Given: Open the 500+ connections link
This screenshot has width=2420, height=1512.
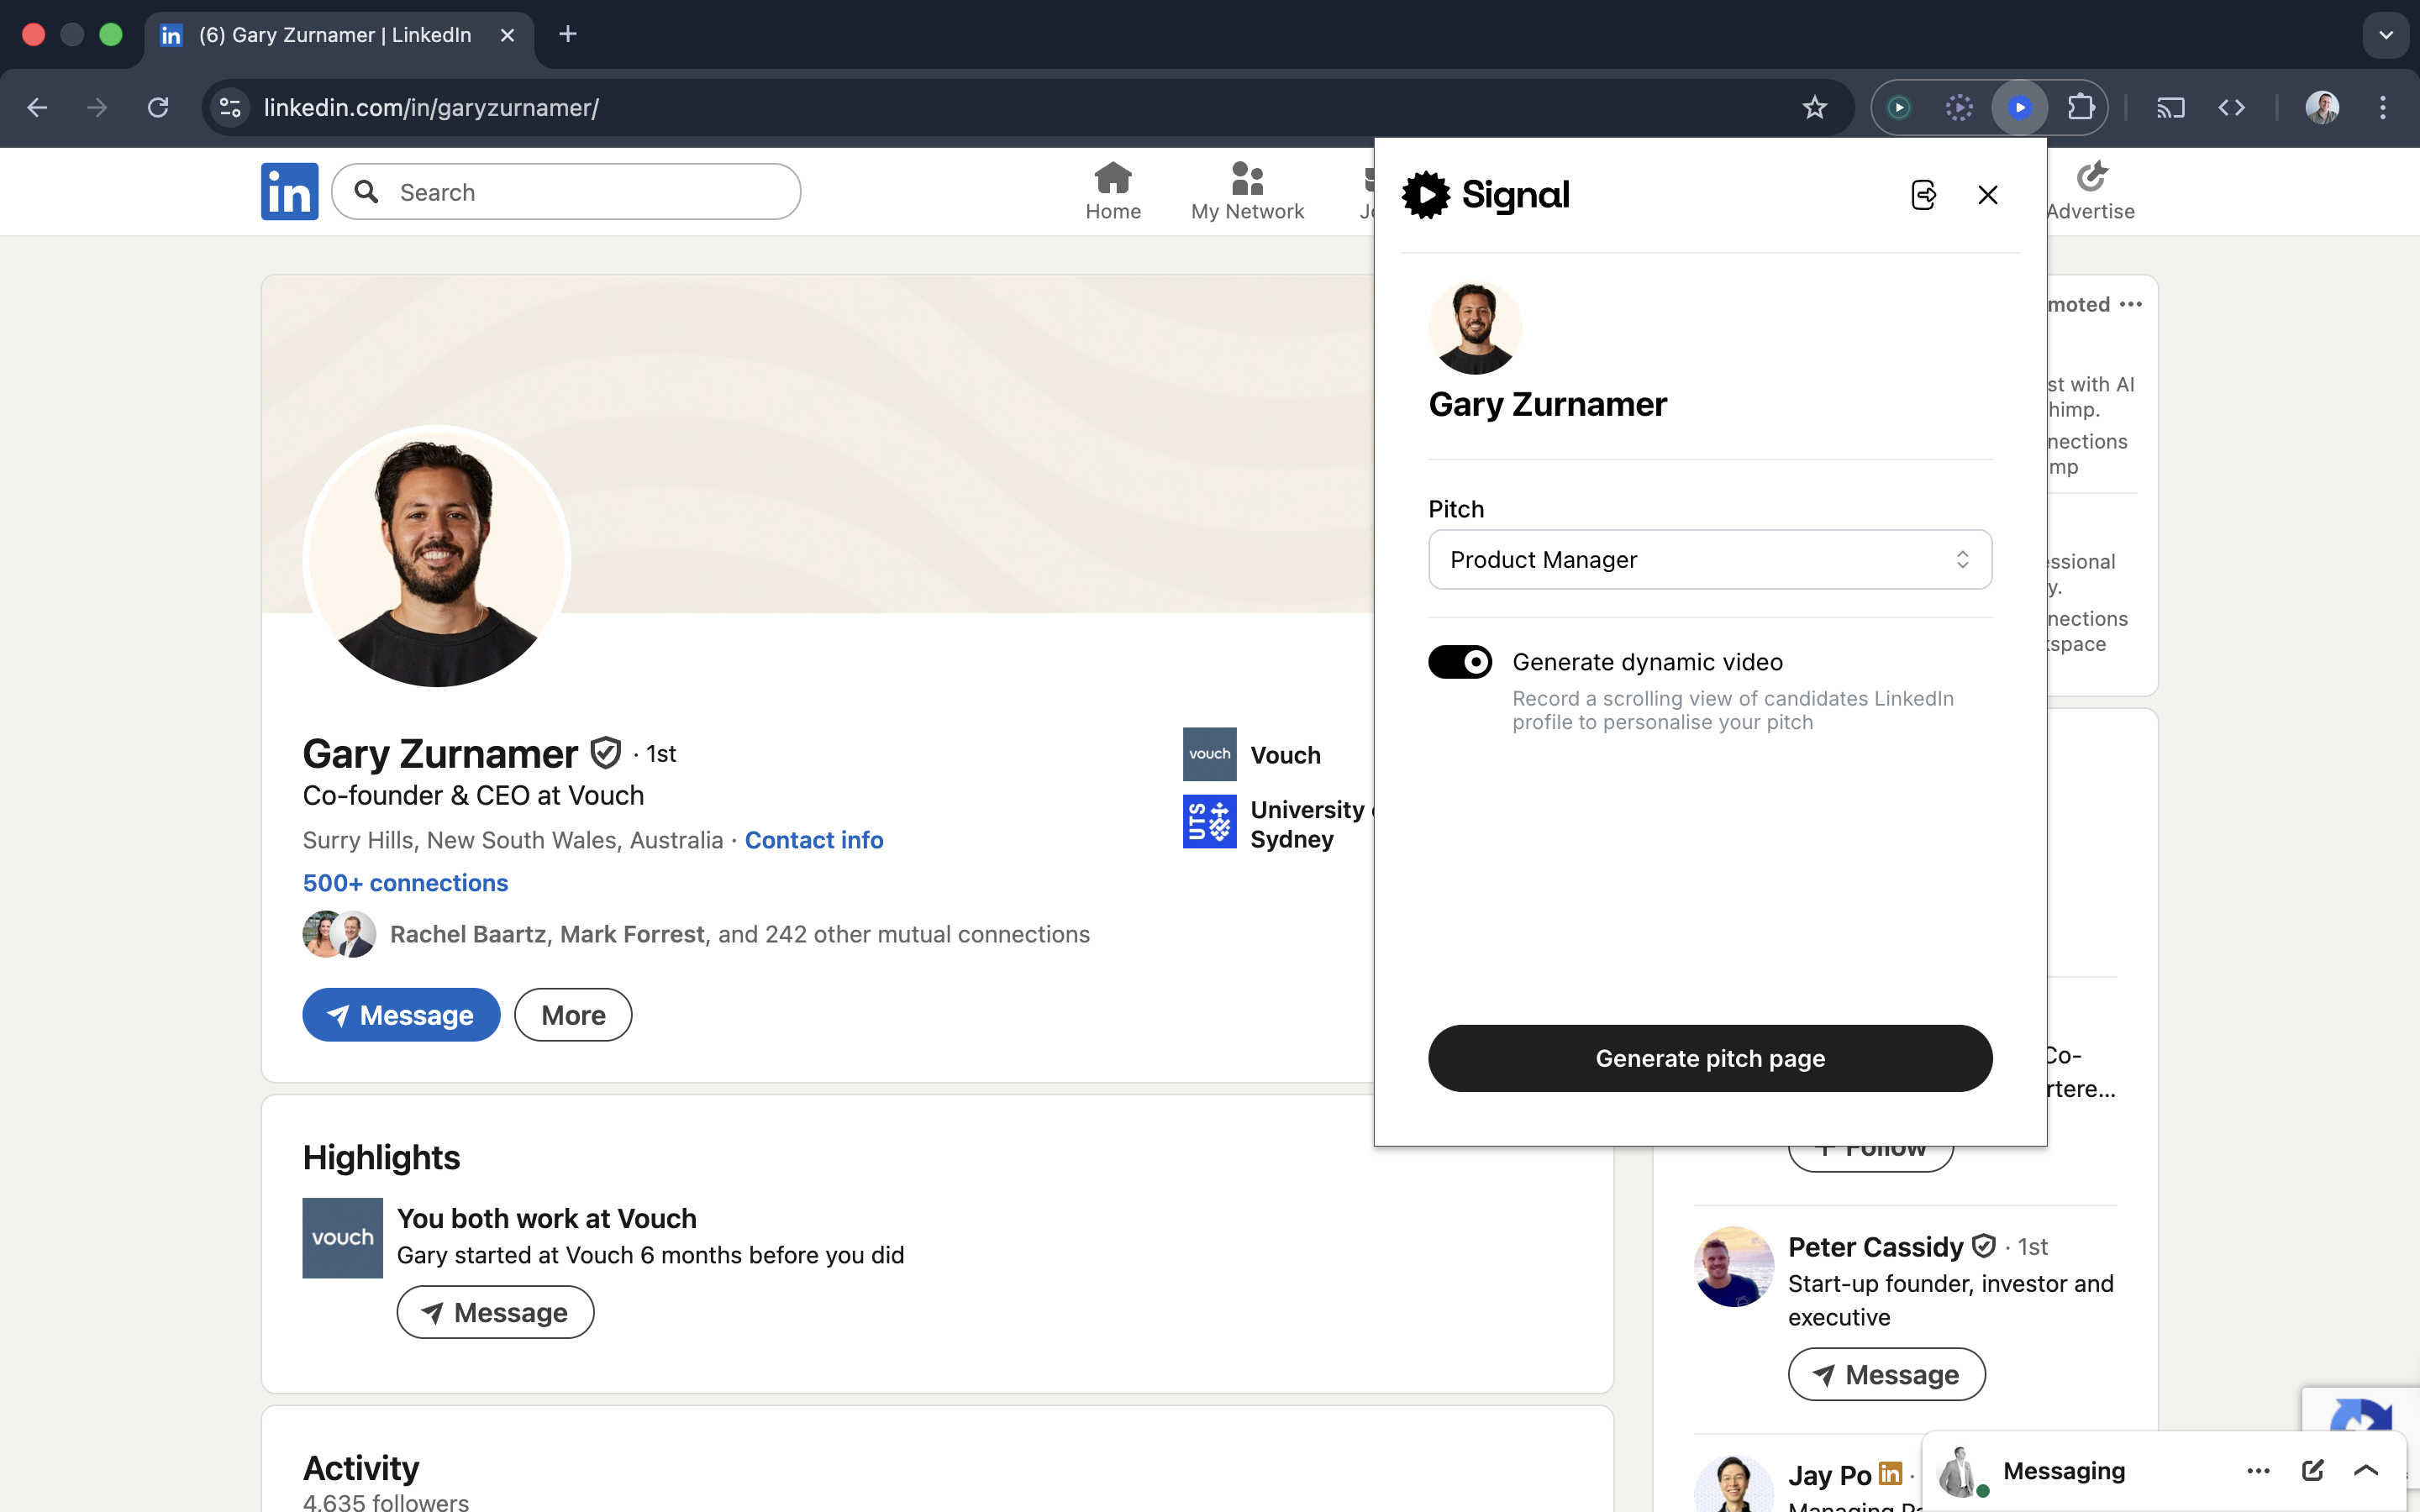Looking at the screenshot, I should (x=405, y=883).
